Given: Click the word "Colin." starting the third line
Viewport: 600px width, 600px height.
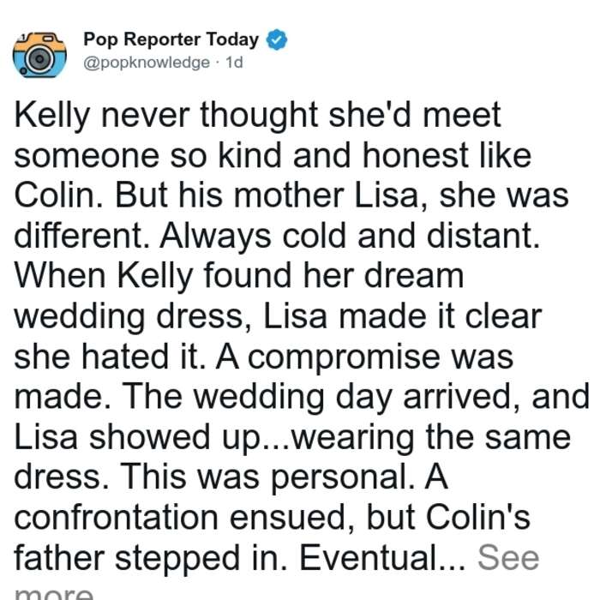Looking at the screenshot, I should (x=58, y=196).
